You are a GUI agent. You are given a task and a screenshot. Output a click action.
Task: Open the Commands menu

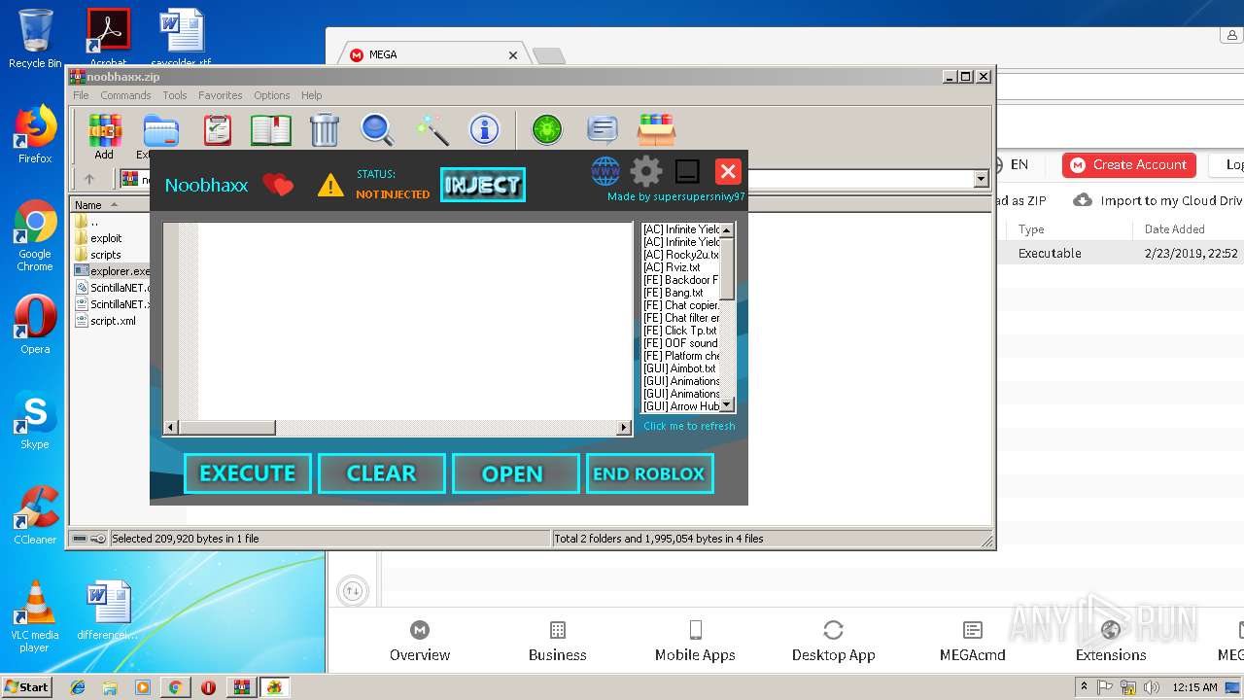coord(125,95)
